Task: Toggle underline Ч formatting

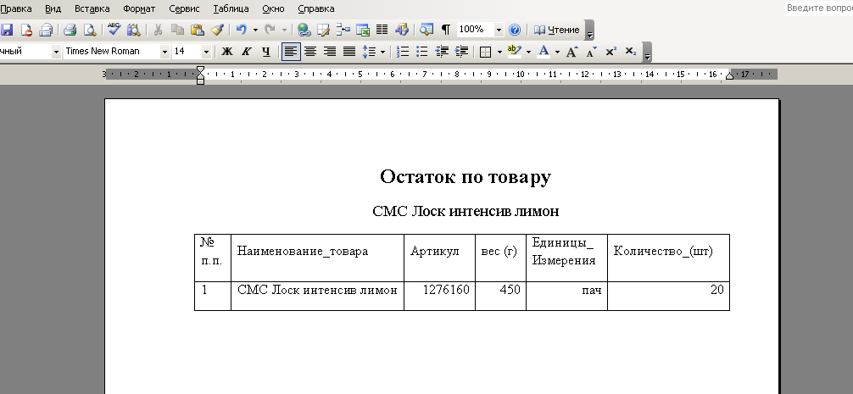Action: coord(266,52)
